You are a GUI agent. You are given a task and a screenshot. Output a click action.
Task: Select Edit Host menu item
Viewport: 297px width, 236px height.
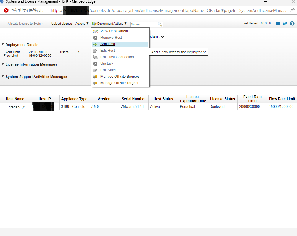click(120, 51)
